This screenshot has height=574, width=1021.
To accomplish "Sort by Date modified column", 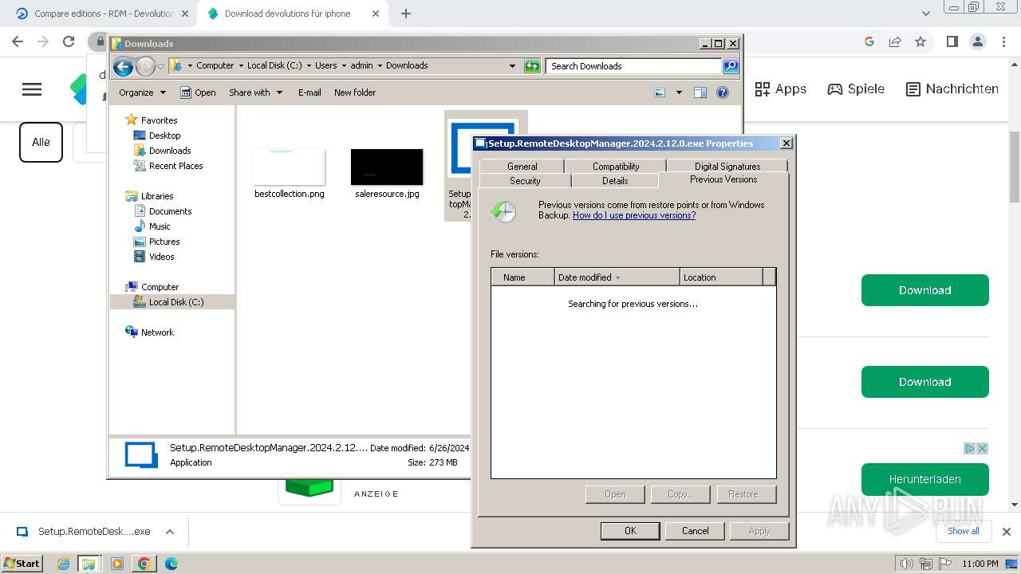I will click(x=617, y=277).
